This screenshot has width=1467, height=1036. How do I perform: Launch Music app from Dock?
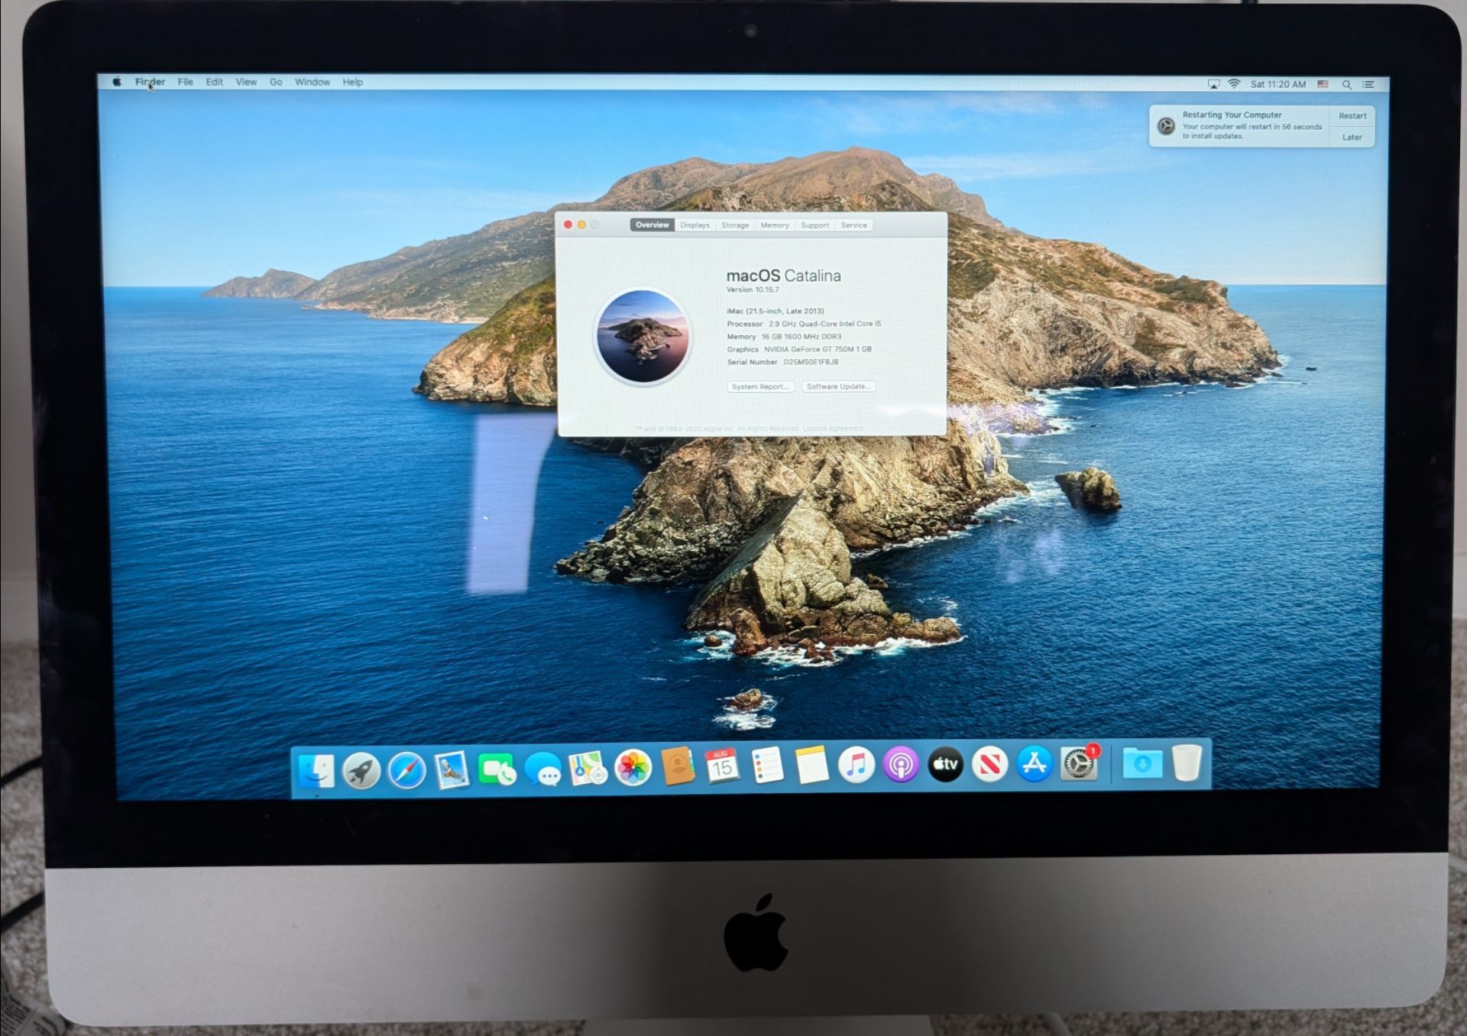[x=856, y=765]
